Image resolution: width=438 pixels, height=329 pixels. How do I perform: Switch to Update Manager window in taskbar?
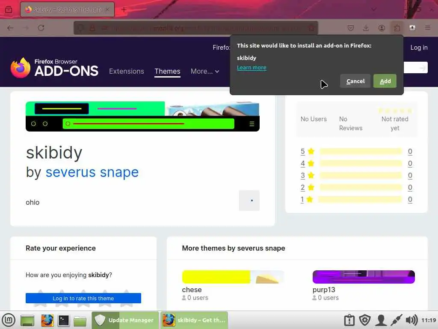coord(125,320)
